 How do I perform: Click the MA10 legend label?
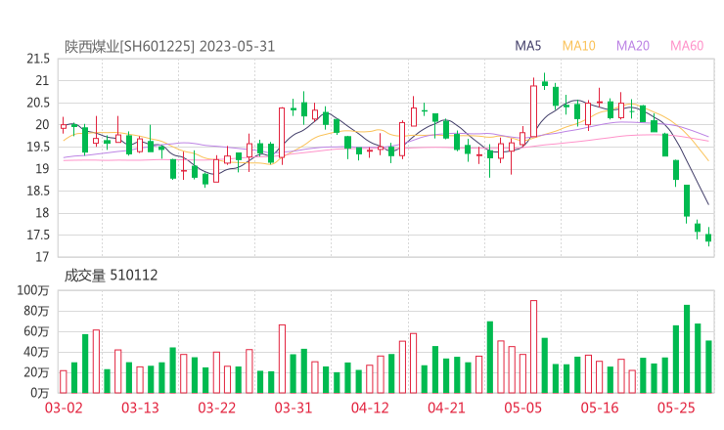(x=578, y=46)
